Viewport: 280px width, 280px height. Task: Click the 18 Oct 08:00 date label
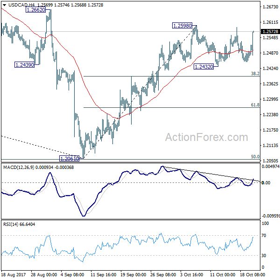pos(252,275)
